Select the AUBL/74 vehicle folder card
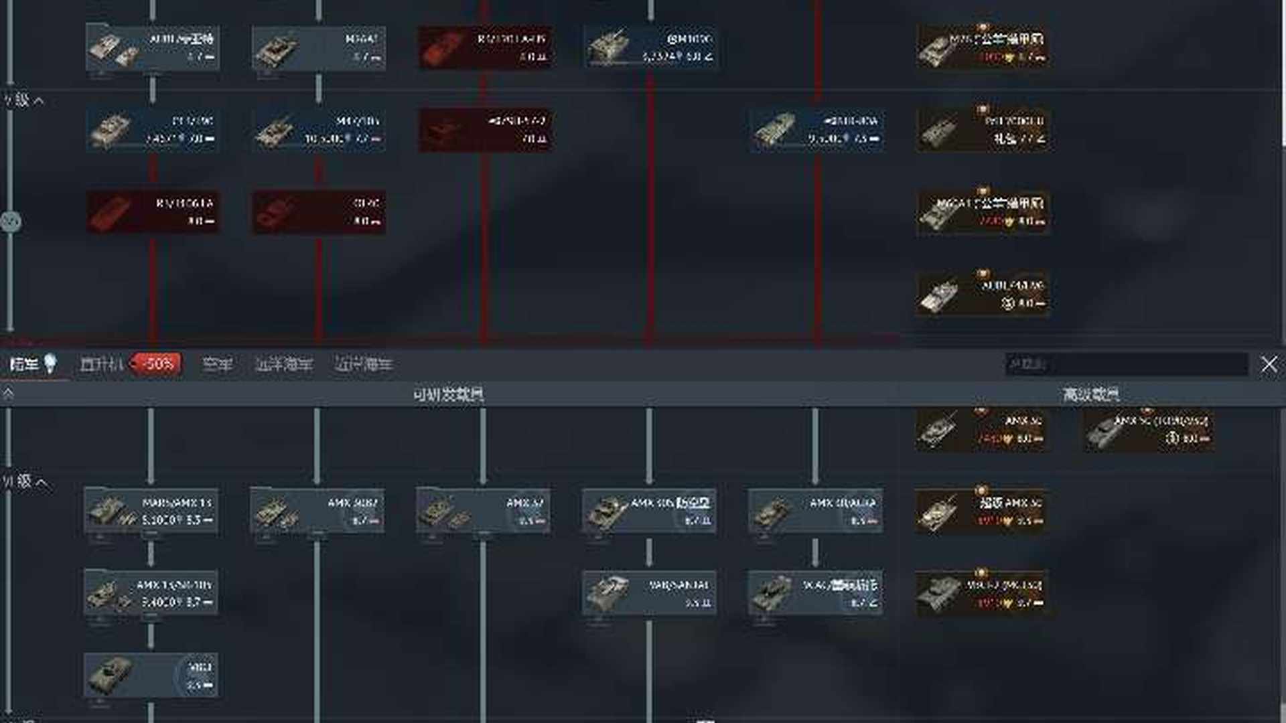Viewport: 1286px width, 723px height. 152,48
